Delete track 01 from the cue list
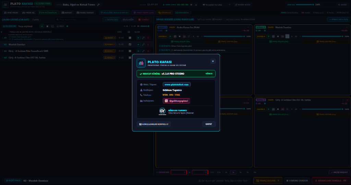 point(148,38)
